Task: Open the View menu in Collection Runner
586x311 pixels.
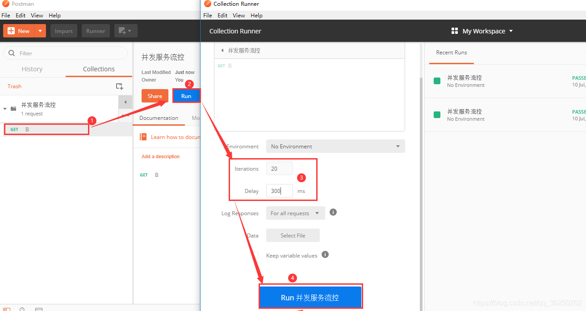Action: 239,15
